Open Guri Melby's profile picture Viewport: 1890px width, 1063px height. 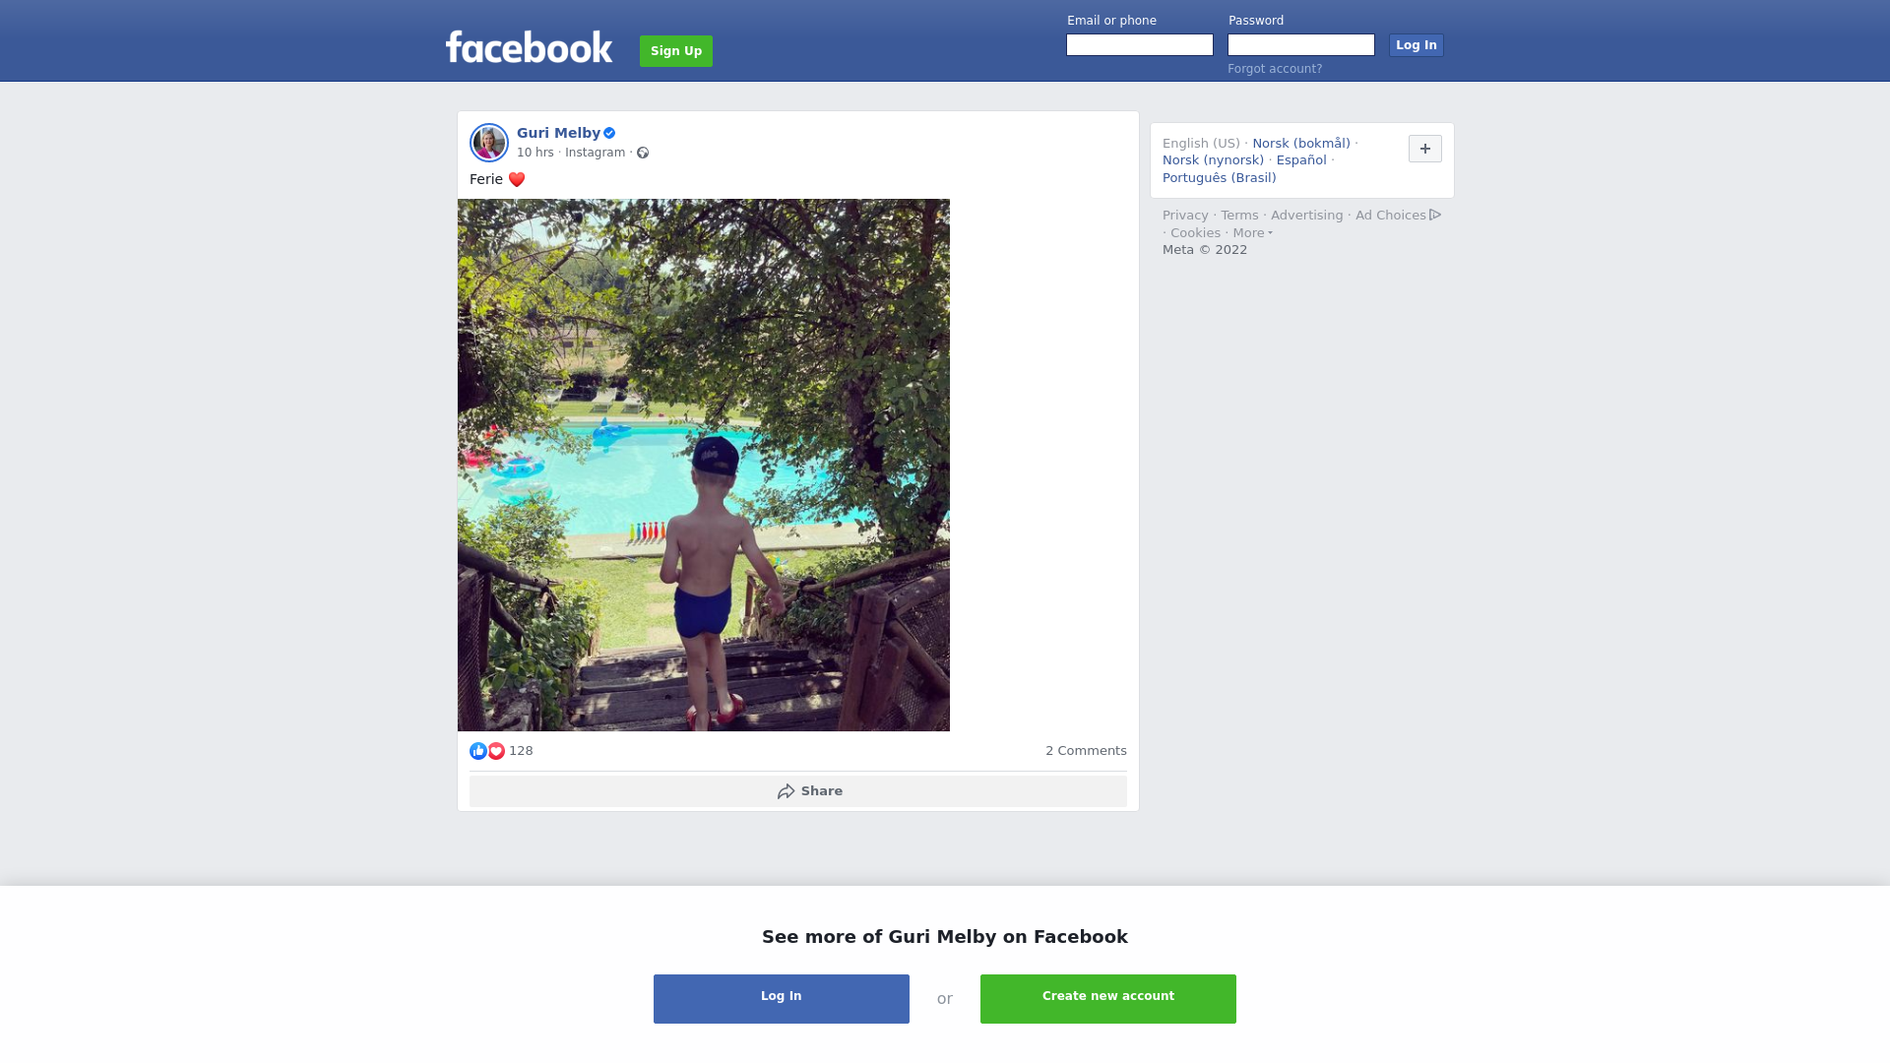[488, 143]
